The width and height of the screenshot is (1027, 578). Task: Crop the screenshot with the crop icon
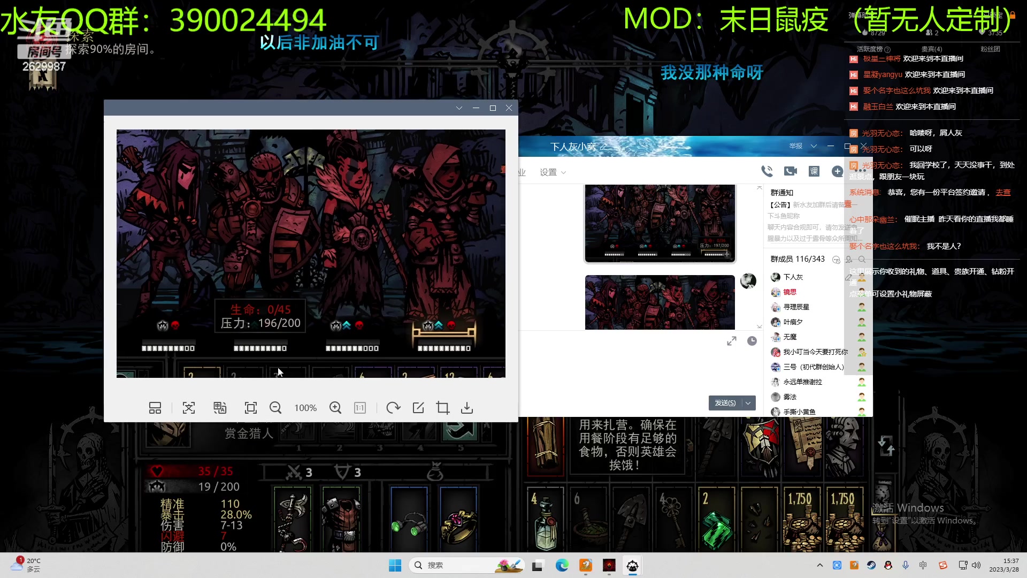tap(442, 407)
